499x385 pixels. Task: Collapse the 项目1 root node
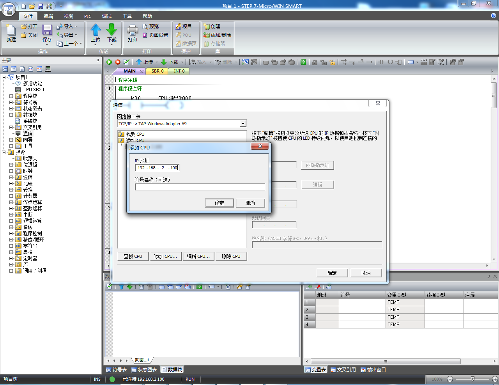click(4, 77)
